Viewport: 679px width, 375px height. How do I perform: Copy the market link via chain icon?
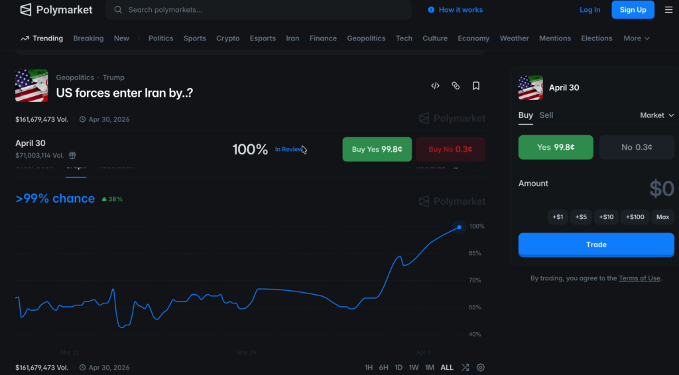(456, 85)
